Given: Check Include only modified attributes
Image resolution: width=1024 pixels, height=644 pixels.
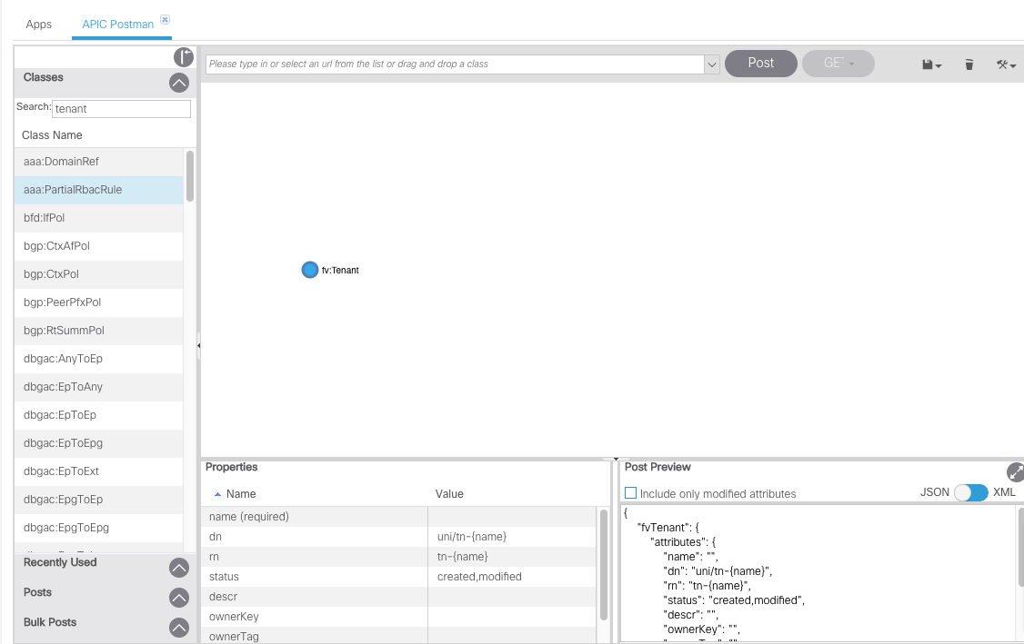Looking at the screenshot, I should pyautogui.click(x=630, y=491).
